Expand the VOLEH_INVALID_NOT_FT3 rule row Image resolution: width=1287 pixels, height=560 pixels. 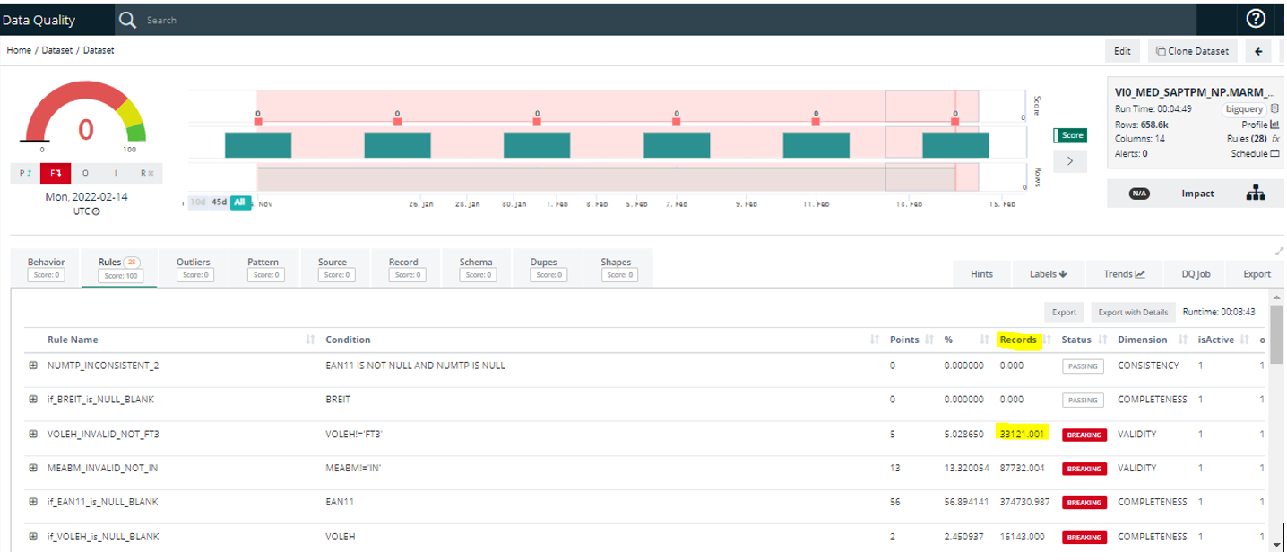click(x=33, y=434)
